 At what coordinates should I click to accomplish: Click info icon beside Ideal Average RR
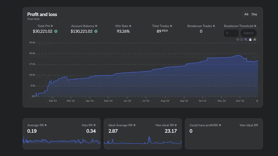pos(134,125)
